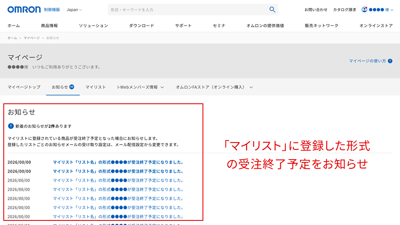This screenshot has width=400, height=225.
Task: Open the ダウンロード menu
Action: click(141, 25)
